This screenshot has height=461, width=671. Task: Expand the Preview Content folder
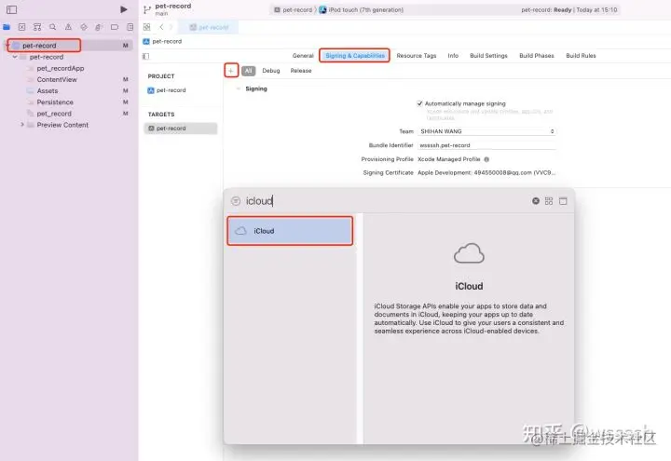click(22, 125)
